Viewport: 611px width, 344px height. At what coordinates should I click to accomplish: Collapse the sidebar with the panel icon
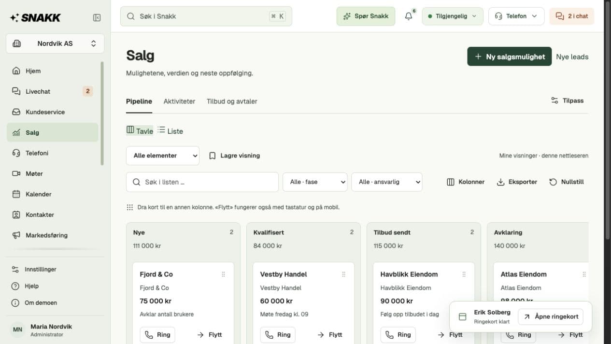click(x=97, y=18)
